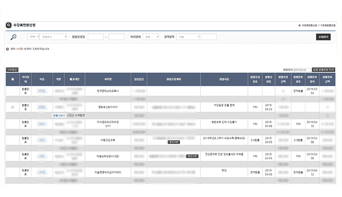Expand the 전체학기 semester dropdown
The height and width of the screenshot is (197, 342).
[53, 37]
